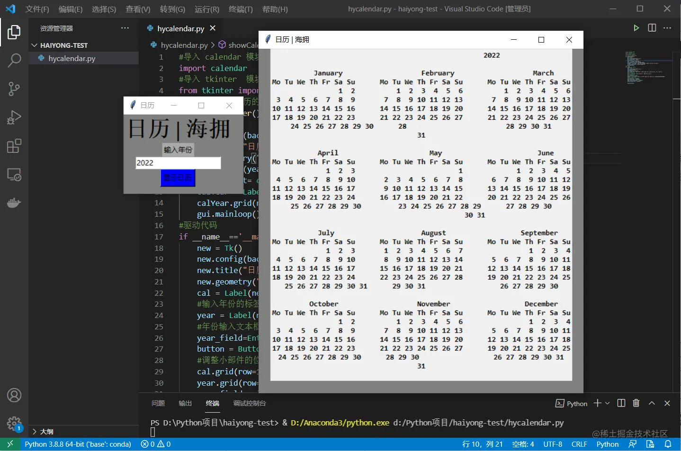
Task: Split the editor to the right
Action: [652, 28]
